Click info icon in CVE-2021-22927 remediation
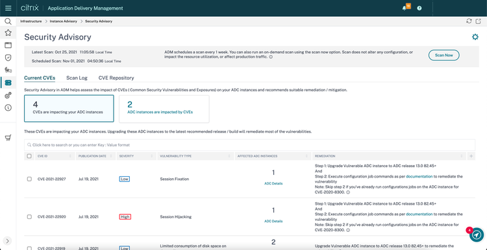 (x=348, y=192)
